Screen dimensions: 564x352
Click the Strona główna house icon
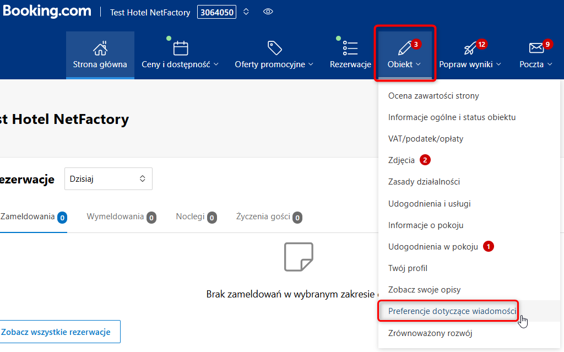(x=100, y=48)
